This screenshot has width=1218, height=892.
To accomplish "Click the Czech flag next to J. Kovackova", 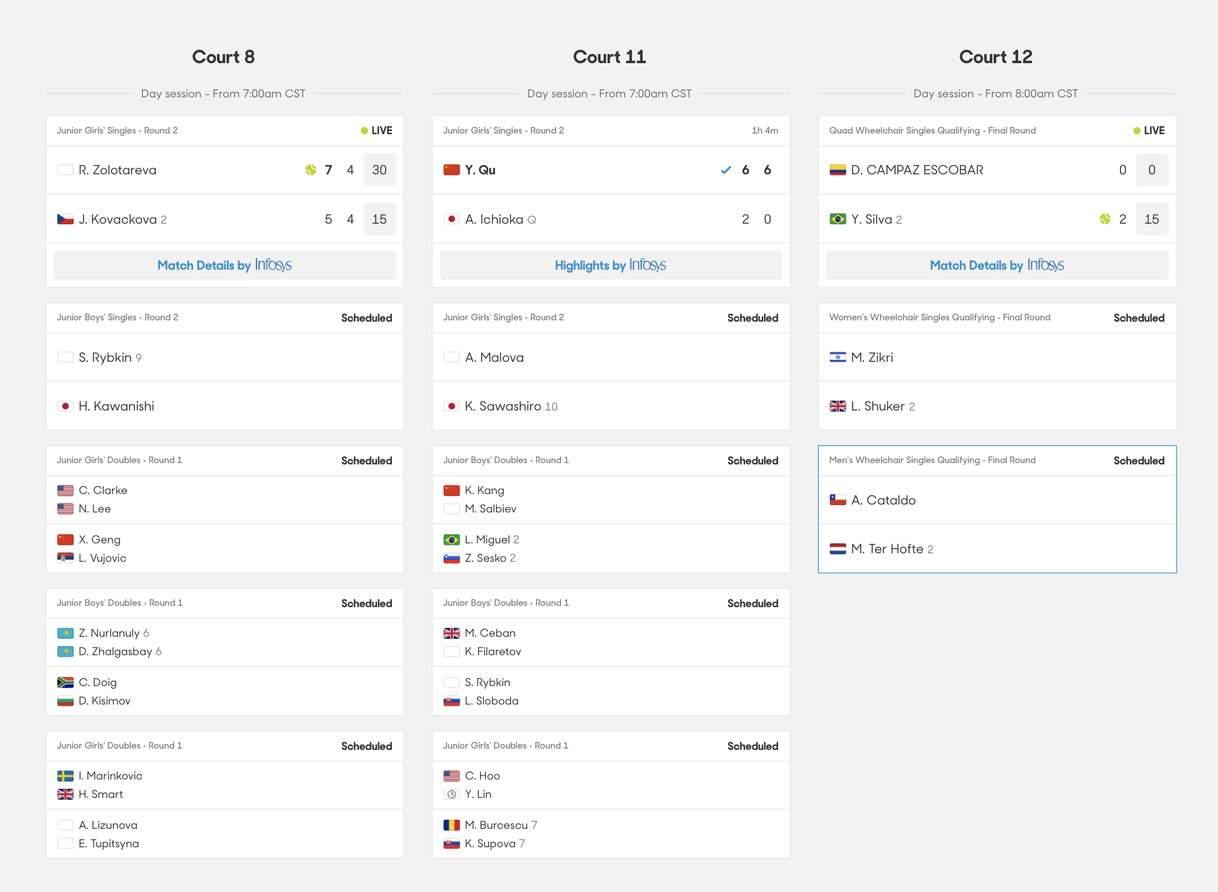I will point(65,219).
